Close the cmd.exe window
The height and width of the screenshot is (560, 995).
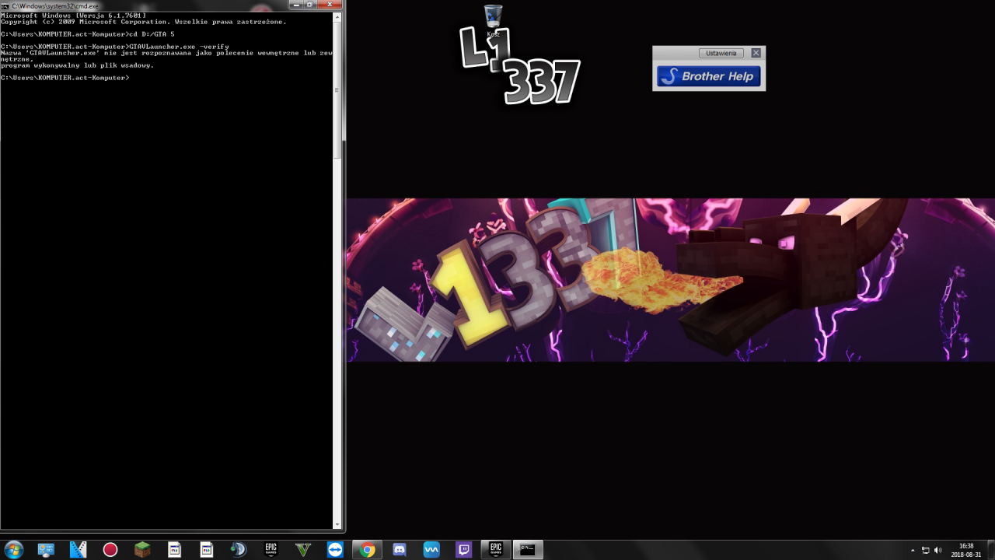click(329, 5)
